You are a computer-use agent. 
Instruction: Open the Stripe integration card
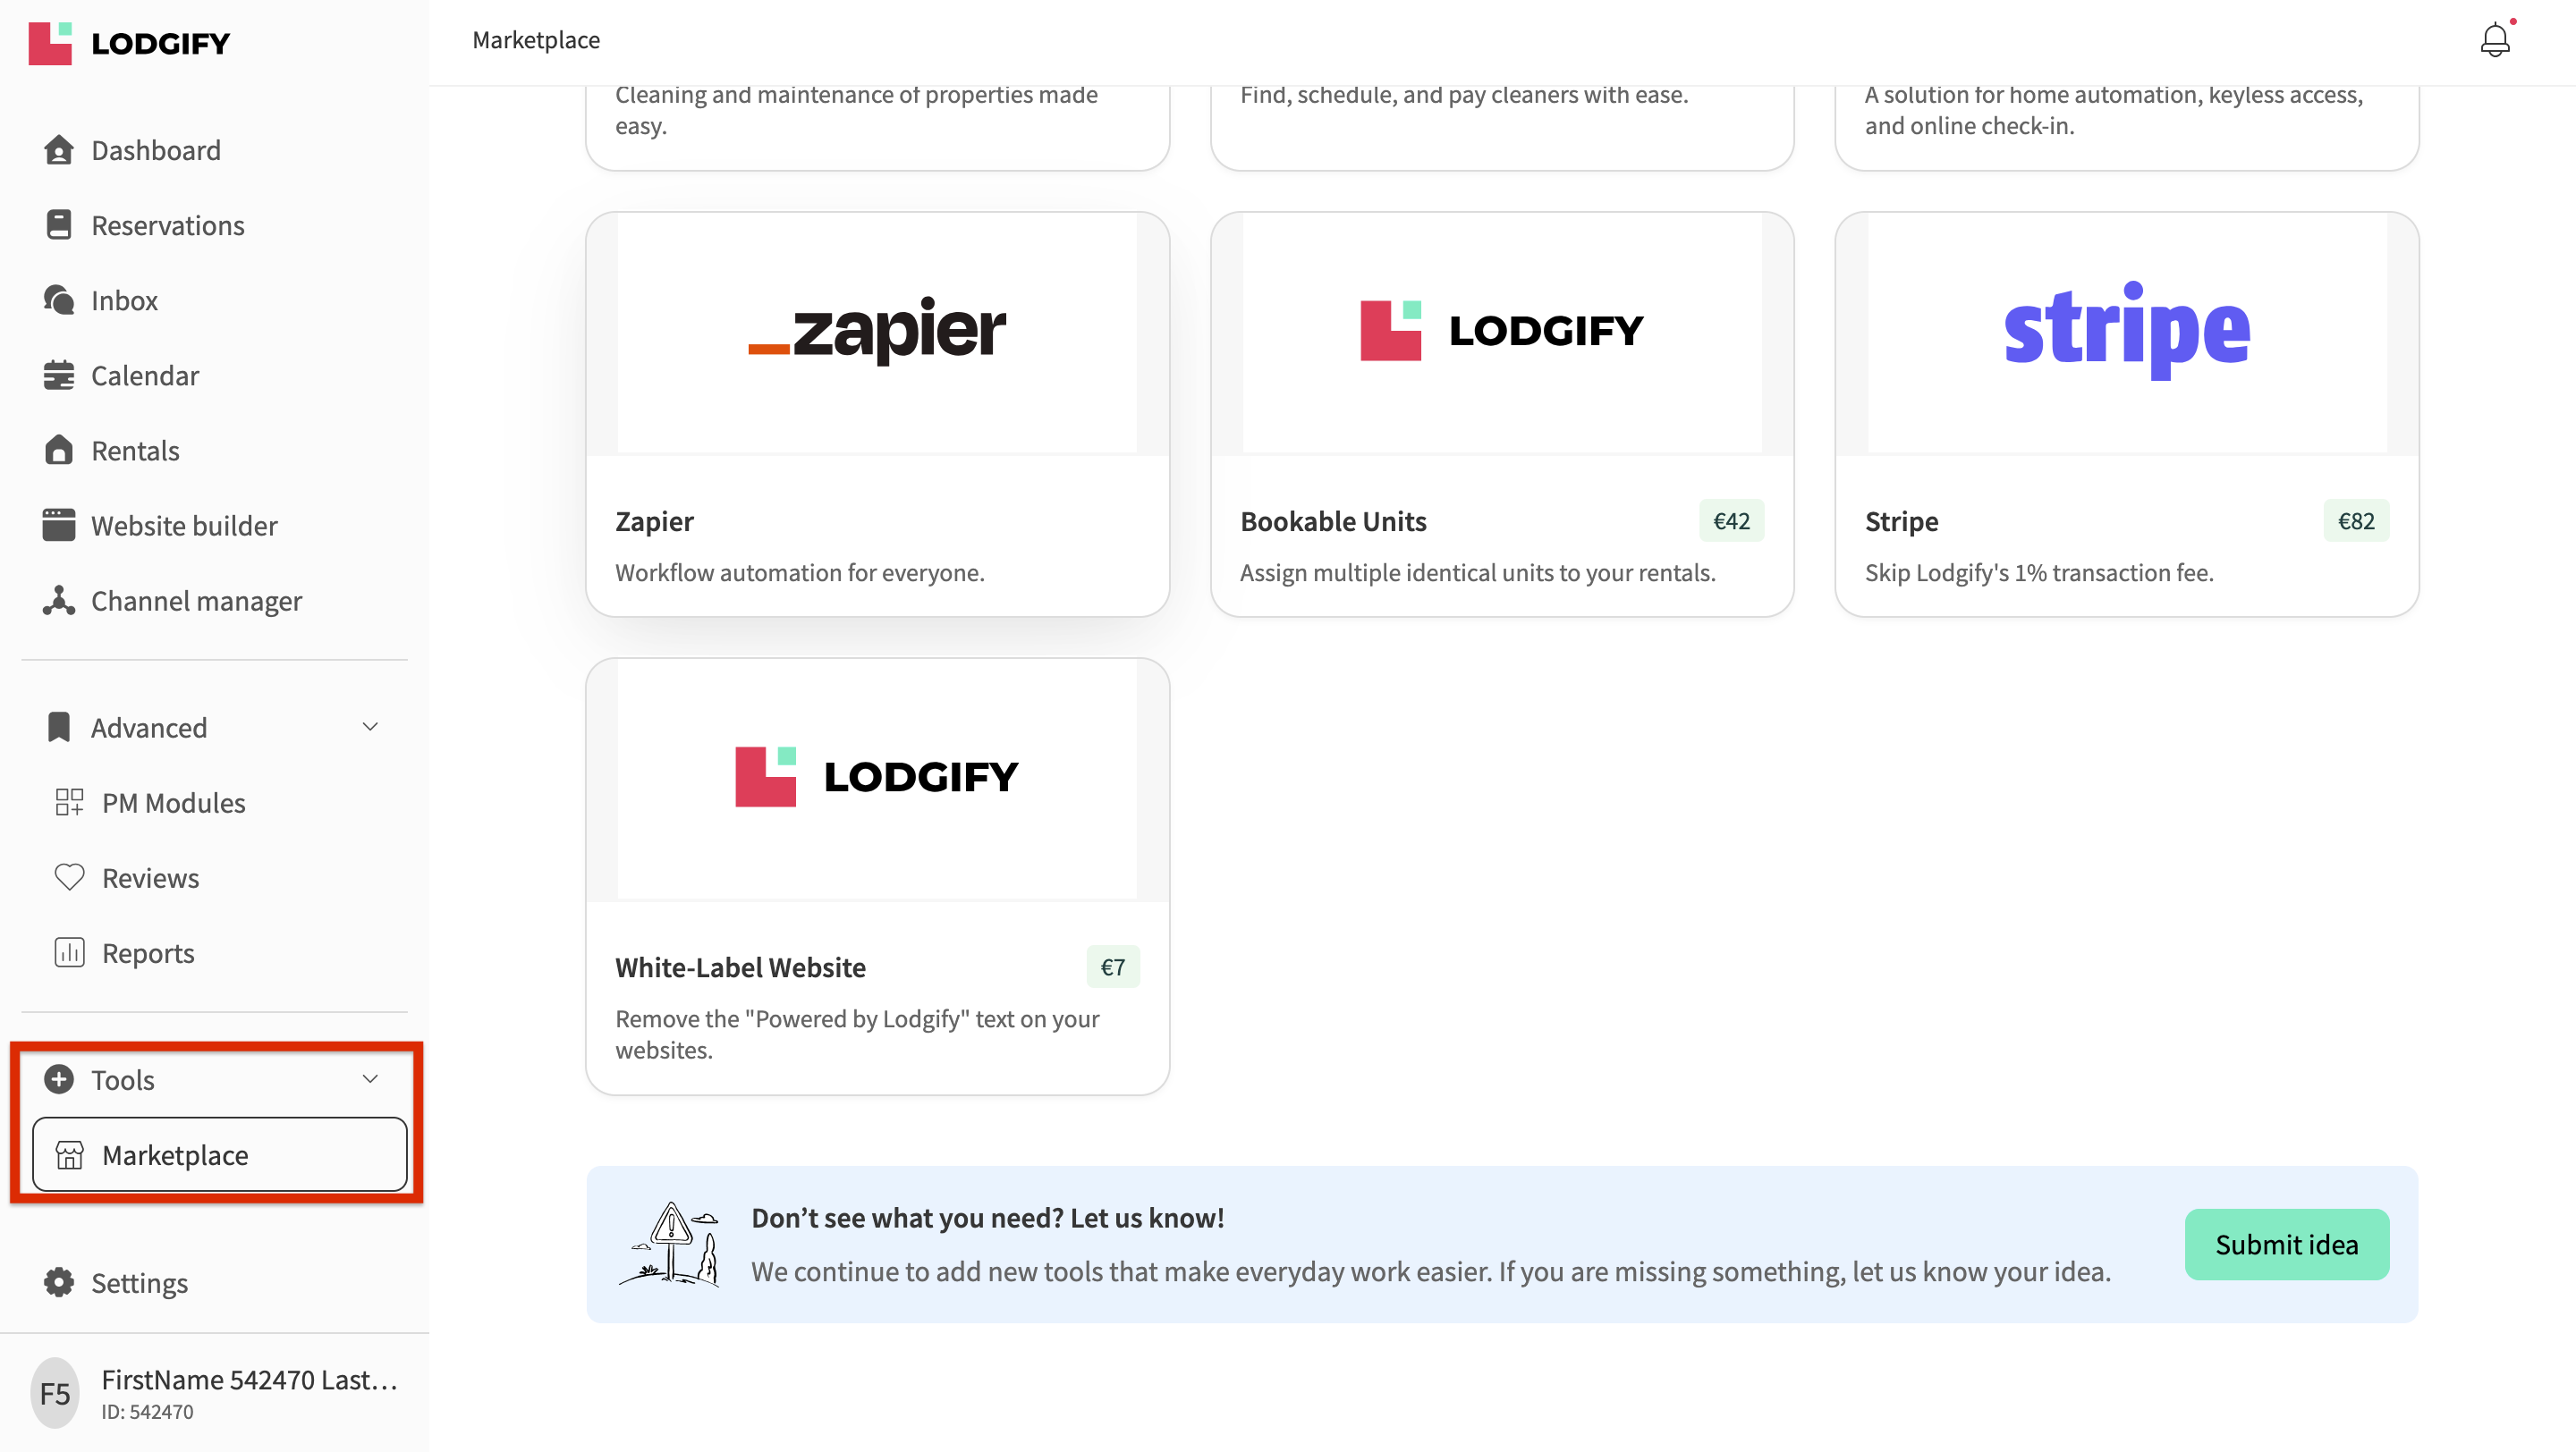[x=2126, y=415]
